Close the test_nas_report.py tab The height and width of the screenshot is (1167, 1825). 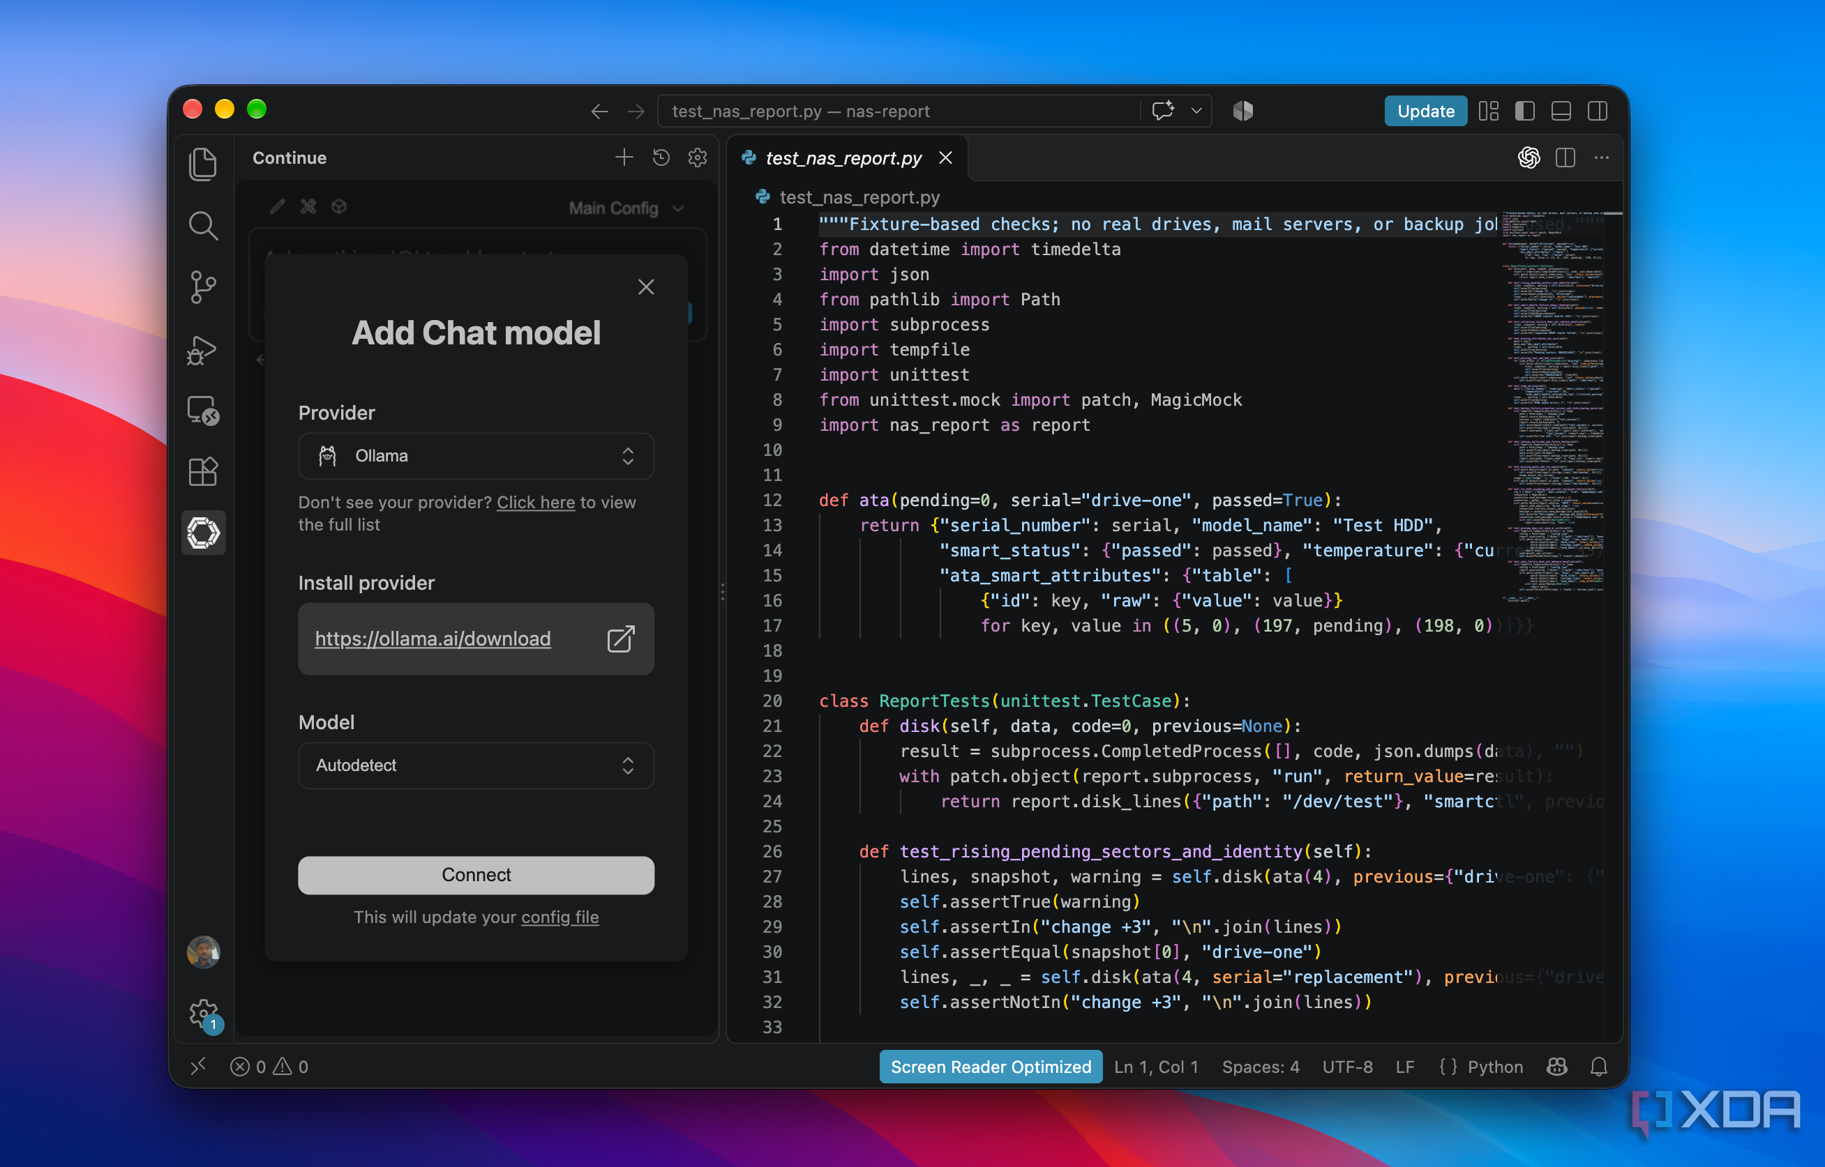pos(945,157)
